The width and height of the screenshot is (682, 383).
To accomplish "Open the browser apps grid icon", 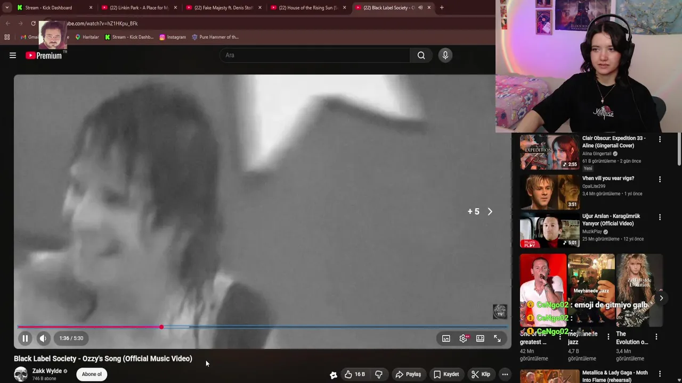I will 7,37.
